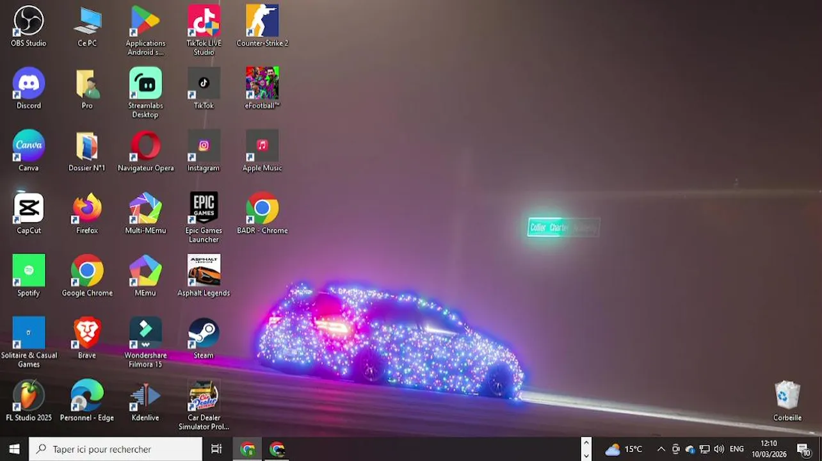Open the FL Studio 2025 icon
This screenshot has height=461, width=822.
tap(29, 400)
